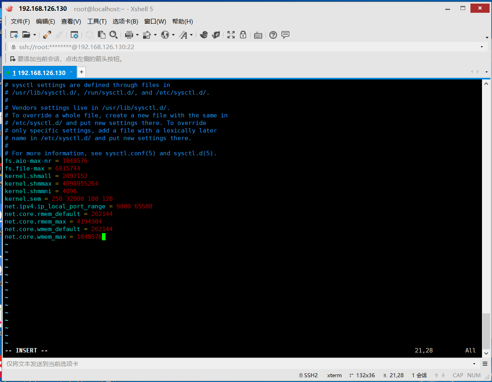Click the Print icon
492x382 pixels.
129,35
